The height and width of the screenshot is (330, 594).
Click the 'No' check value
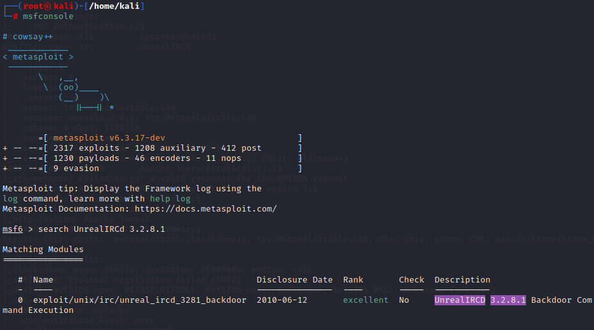point(404,300)
